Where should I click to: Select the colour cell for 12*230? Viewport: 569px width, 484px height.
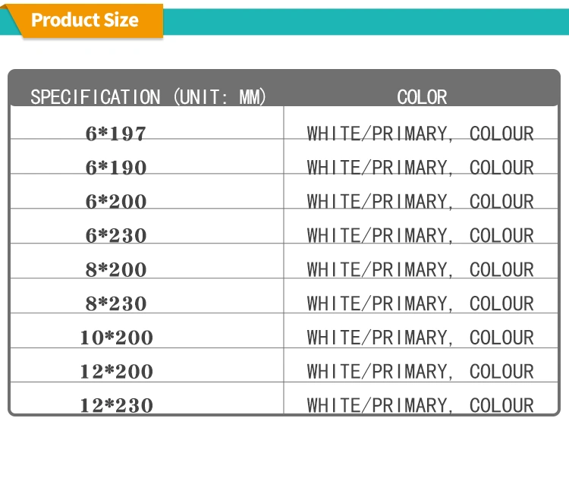pos(420,405)
